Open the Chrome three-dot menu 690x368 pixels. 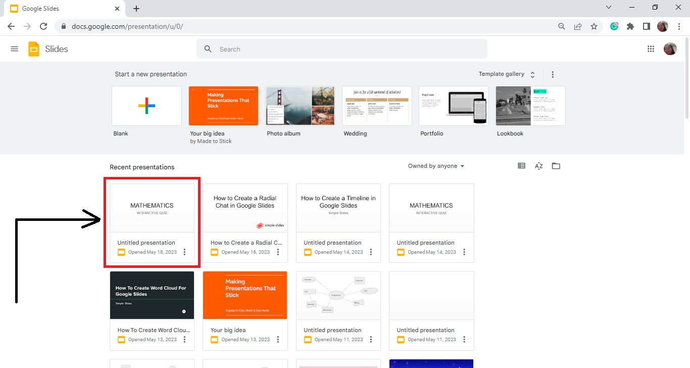679,26
